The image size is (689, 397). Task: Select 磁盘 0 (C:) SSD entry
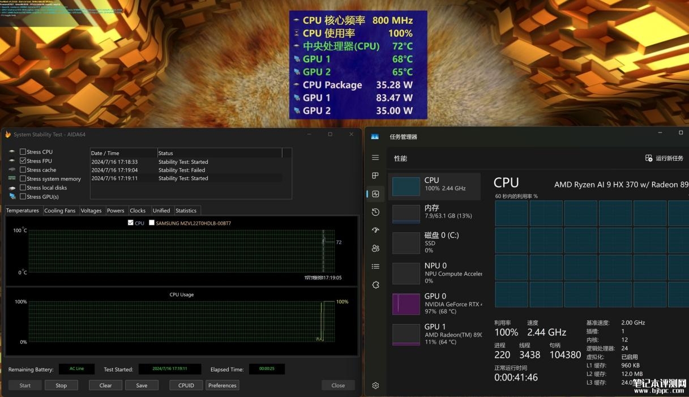[434, 242]
